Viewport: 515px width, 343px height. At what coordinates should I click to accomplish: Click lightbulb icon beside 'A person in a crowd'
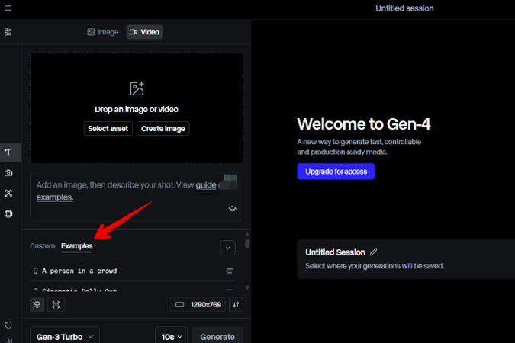35,271
